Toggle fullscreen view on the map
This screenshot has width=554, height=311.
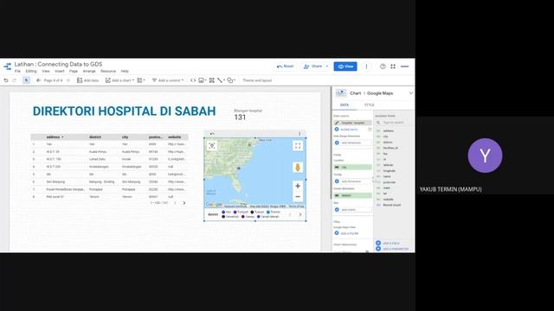298,146
